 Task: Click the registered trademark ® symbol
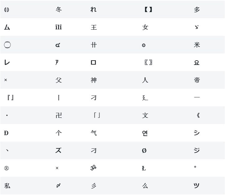pos(7,168)
